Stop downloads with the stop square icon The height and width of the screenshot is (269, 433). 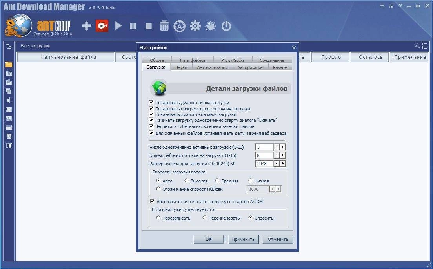[x=149, y=26]
